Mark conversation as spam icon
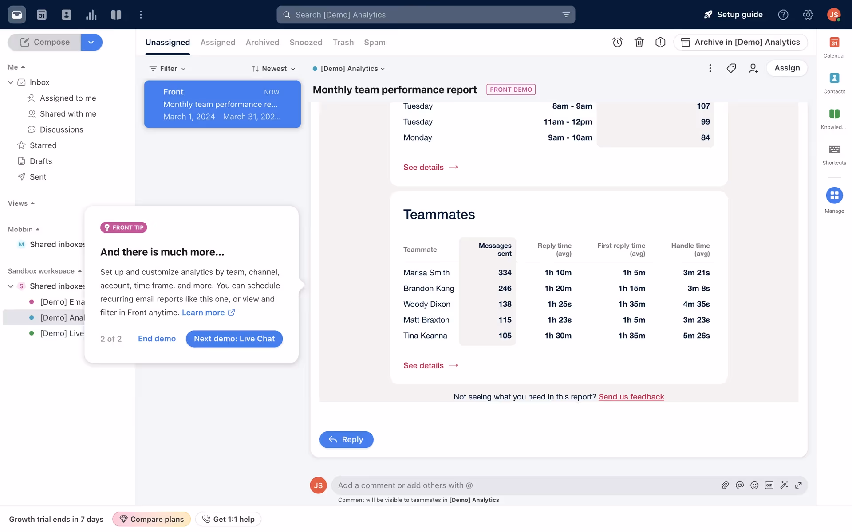This screenshot has width=852, height=532. click(660, 42)
